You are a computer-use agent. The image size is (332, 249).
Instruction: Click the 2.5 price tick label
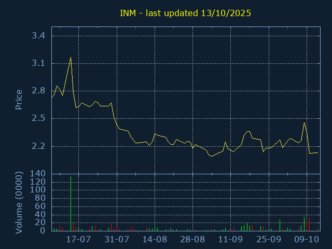pos(38,118)
